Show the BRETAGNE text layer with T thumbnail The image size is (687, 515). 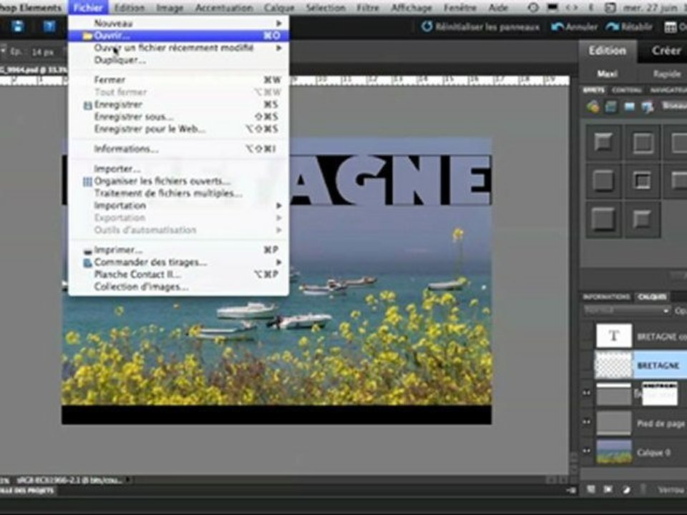pyautogui.click(x=586, y=336)
